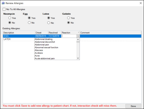Select Abscess reaction option
This screenshot has width=144, height=109.
point(39,50)
